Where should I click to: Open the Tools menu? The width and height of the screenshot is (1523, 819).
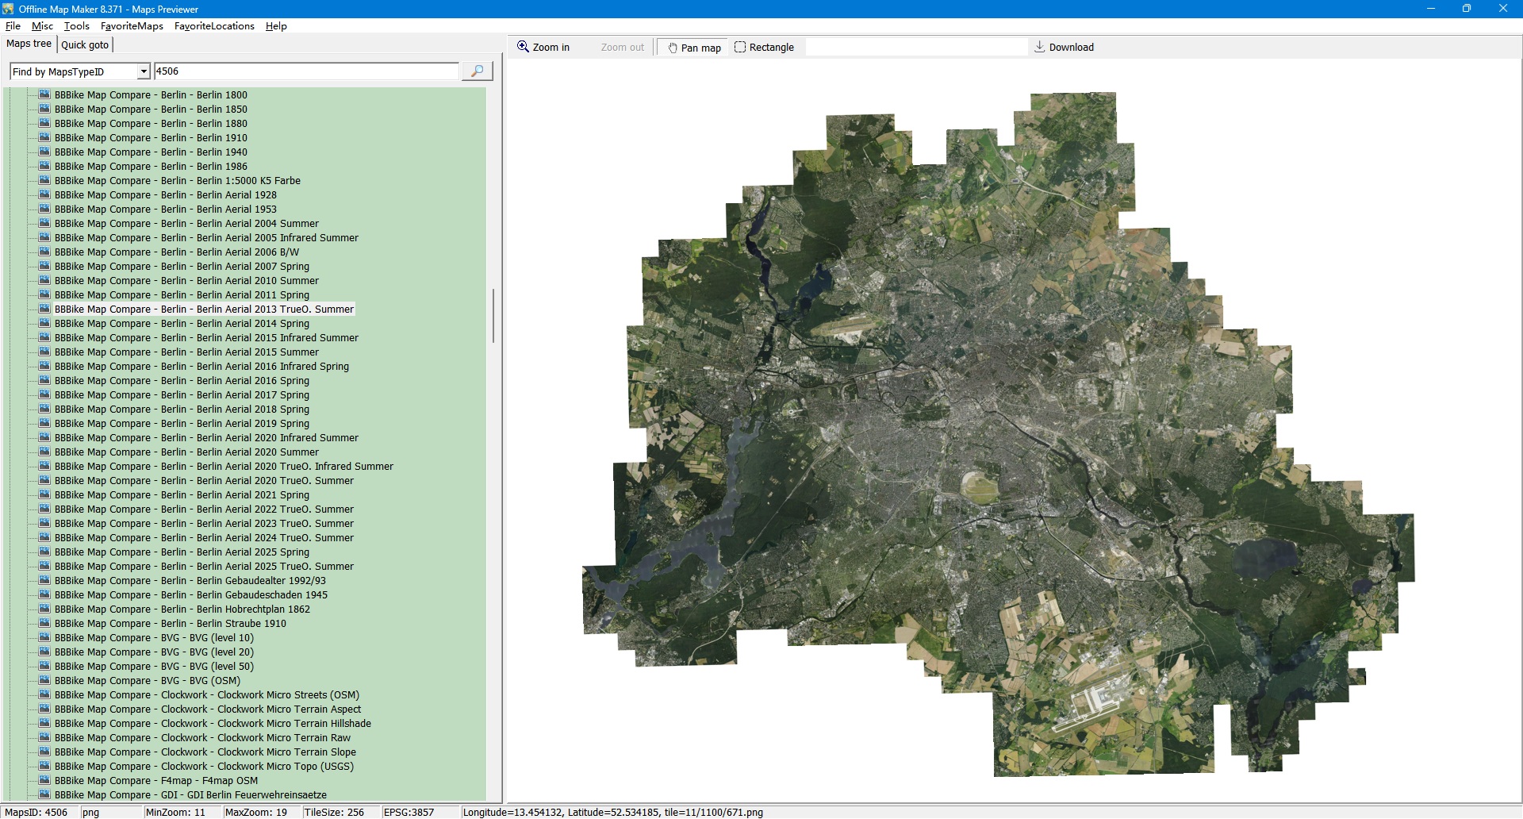click(76, 26)
